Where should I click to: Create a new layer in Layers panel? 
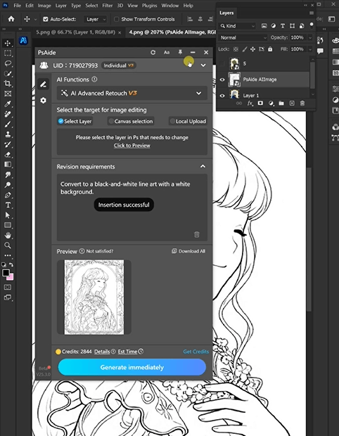[292, 103]
